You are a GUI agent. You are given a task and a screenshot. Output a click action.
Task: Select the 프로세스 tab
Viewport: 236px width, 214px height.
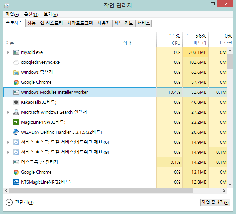(x=14, y=23)
